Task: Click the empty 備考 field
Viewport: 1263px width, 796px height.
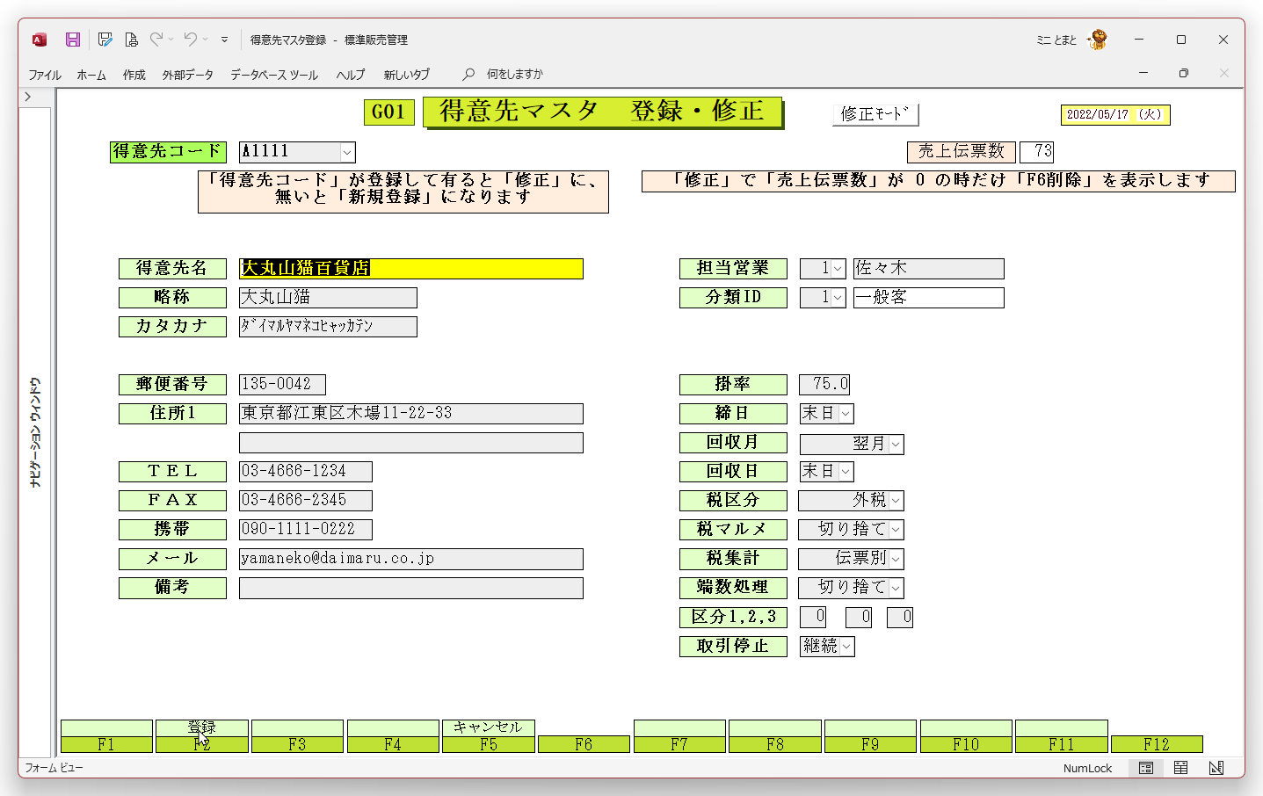Action: (x=411, y=588)
